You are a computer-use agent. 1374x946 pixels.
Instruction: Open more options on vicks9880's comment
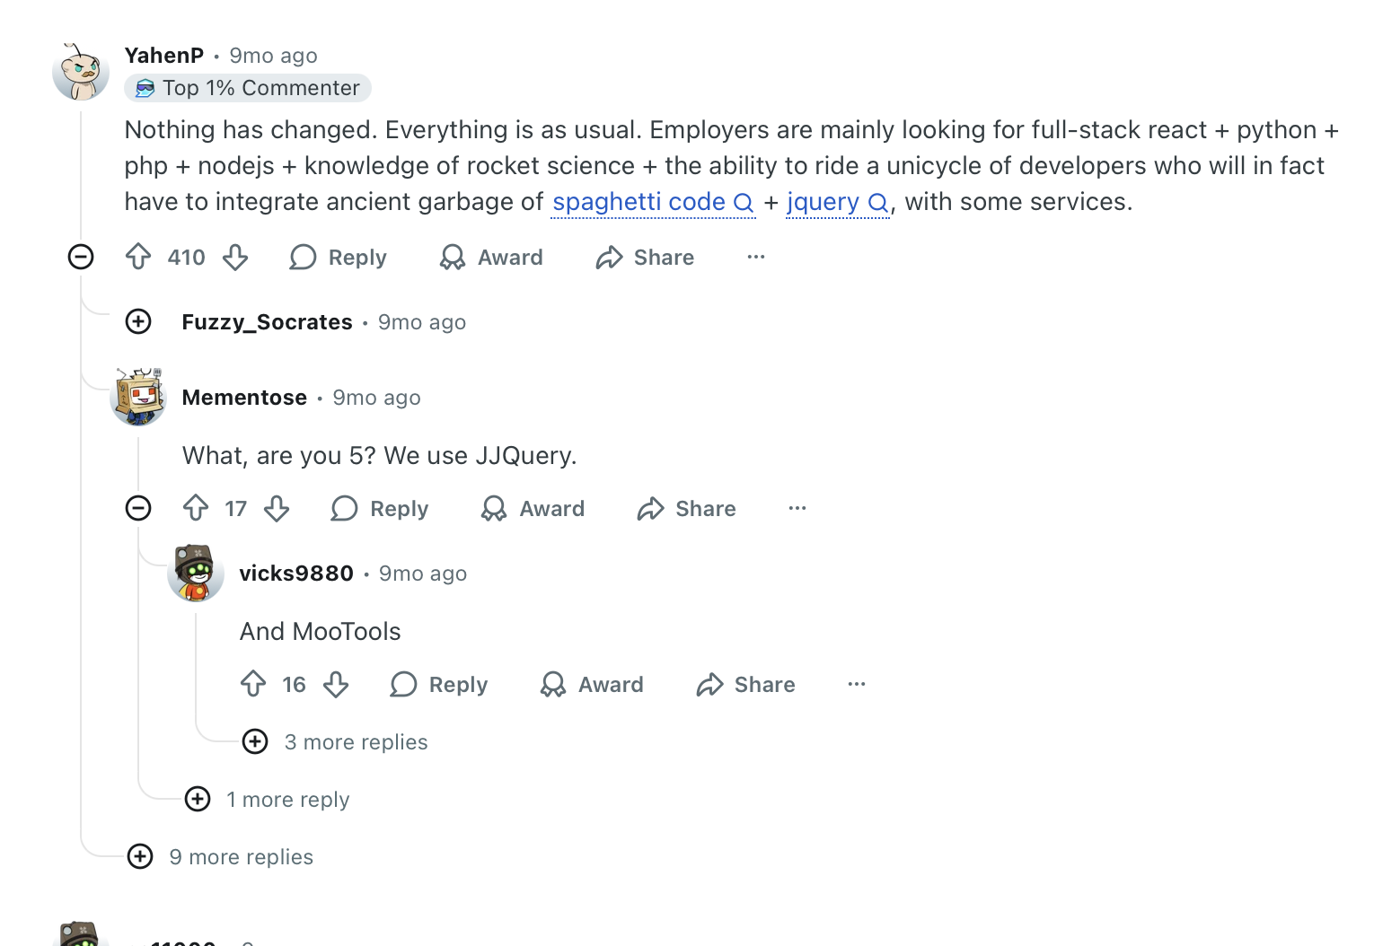pos(857,685)
